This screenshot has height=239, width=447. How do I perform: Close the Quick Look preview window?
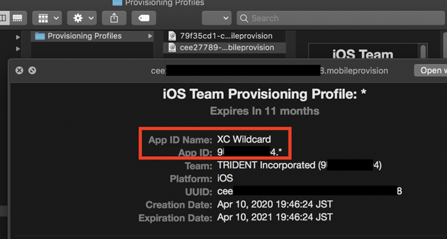click(19, 70)
